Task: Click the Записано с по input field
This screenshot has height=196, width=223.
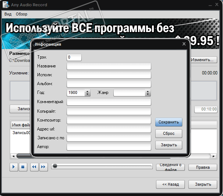Action: tap(109, 138)
